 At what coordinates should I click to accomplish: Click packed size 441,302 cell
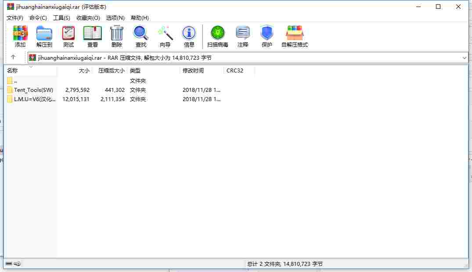click(x=115, y=90)
